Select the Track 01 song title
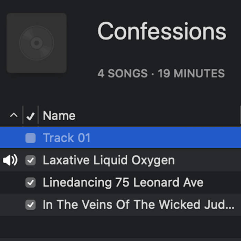241x241 pixels. [x=66, y=138]
